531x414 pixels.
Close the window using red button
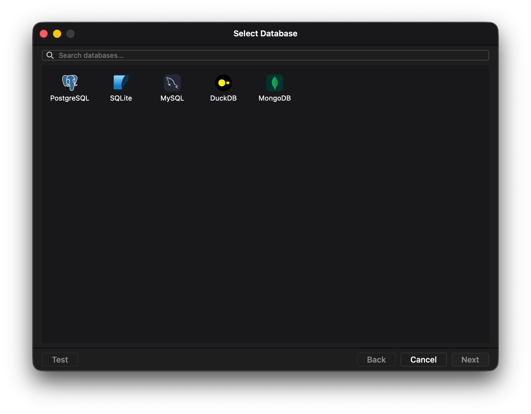tap(44, 34)
